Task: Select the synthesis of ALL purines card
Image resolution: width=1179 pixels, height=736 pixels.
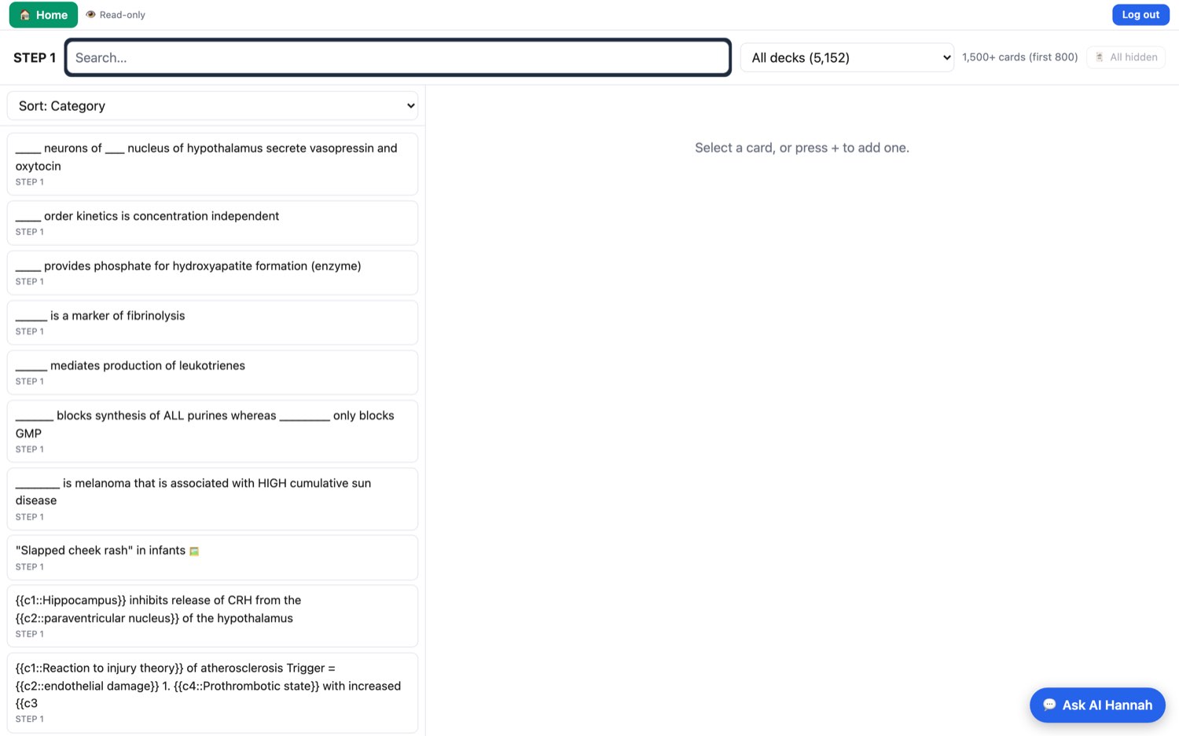Action: [x=212, y=431]
